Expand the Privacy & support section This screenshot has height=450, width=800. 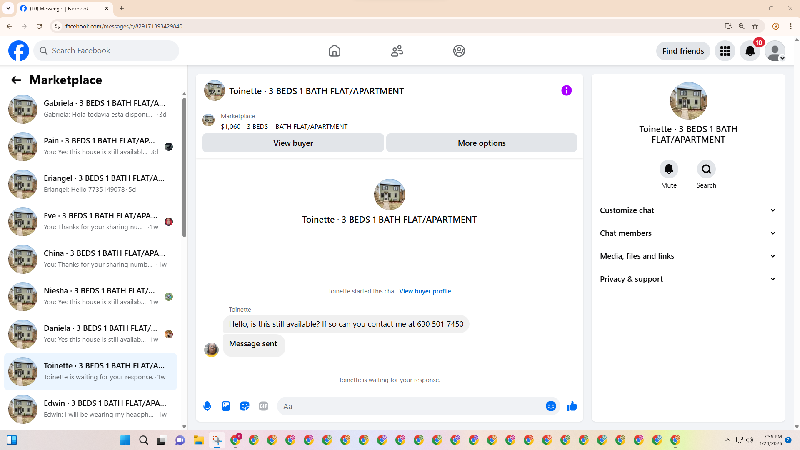(688, 279)
